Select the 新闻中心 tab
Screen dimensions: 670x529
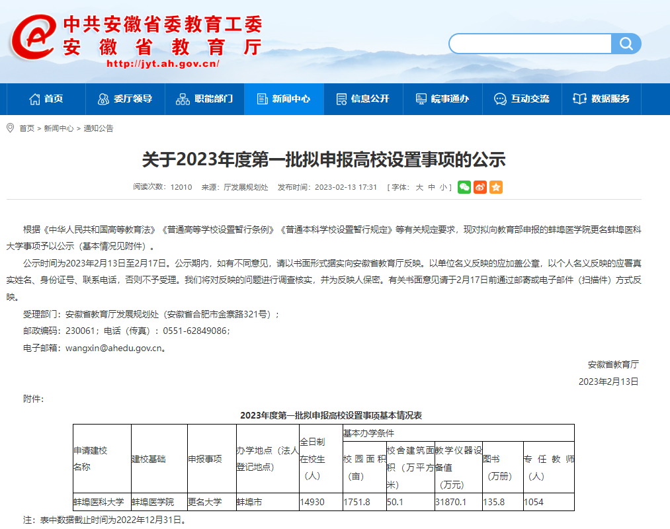coord(284,99)
